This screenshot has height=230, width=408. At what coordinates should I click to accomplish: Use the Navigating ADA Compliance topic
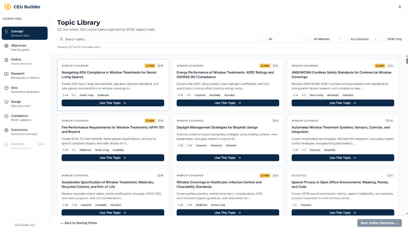(113, 103)
